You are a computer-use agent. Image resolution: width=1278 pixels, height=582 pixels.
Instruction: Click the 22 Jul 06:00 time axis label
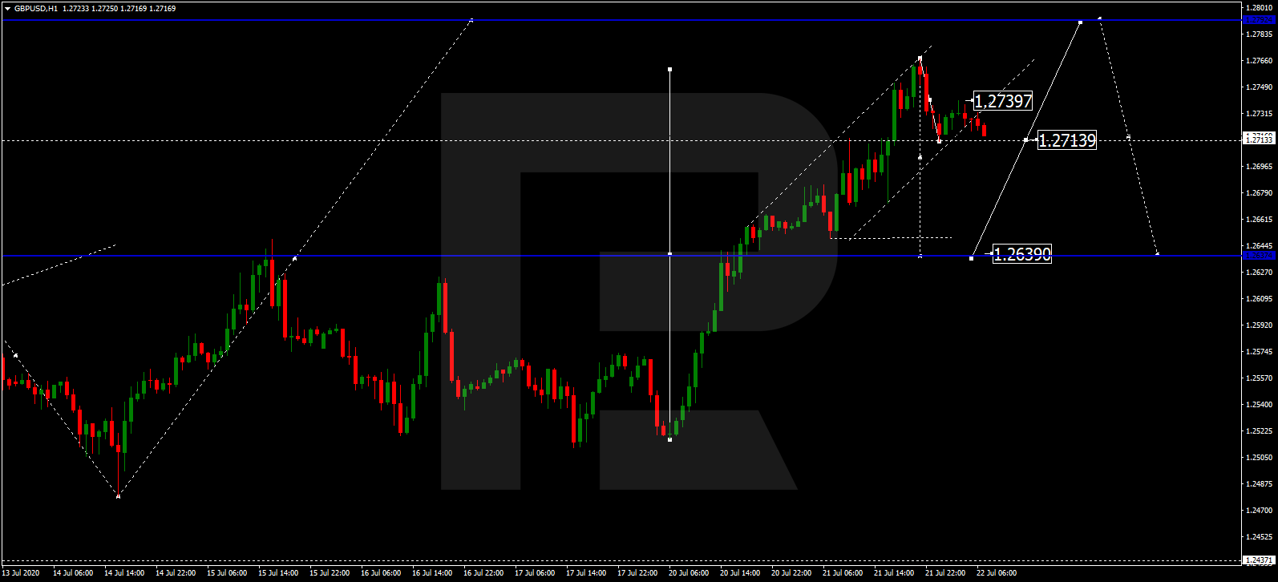coord(997,573)
